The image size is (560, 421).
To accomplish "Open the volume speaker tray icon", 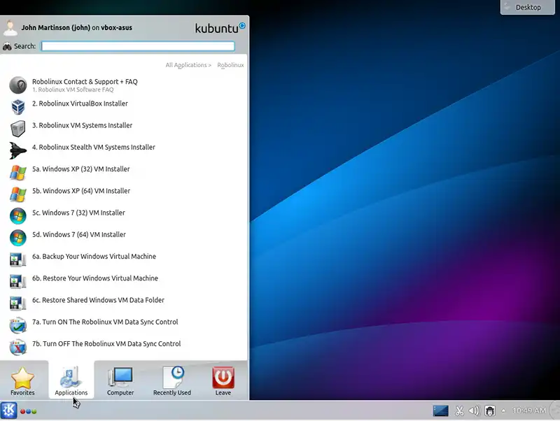I will [x=474, y=411].
